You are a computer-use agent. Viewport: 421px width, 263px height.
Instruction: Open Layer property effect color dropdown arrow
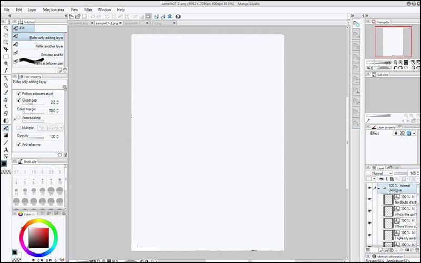(414, 133)
